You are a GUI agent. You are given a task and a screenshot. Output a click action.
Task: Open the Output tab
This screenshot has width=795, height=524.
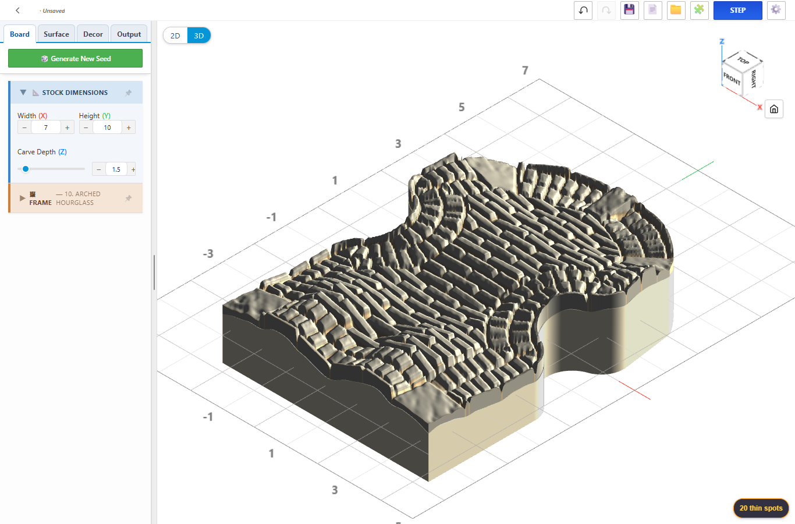[129, 34]
